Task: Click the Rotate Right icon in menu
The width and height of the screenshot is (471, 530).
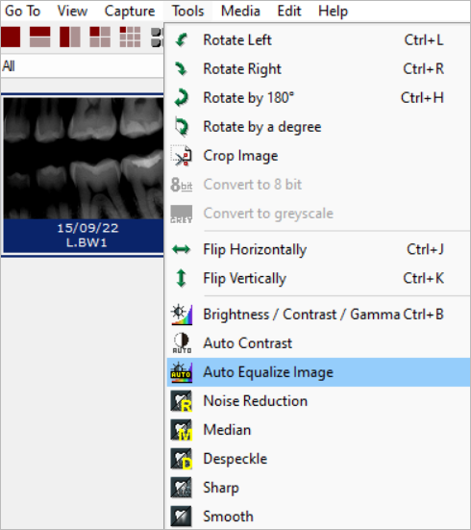Action: 182,69
